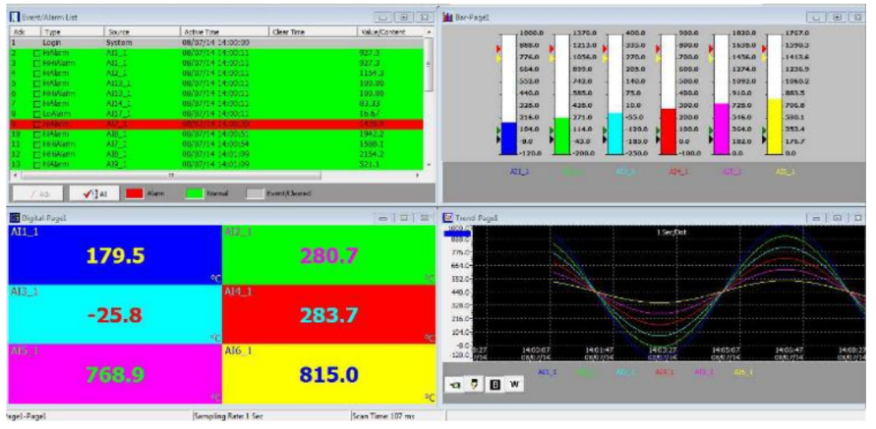Click the Ack button in alarm list
The image size is (876, 429).
coord(37,193)
